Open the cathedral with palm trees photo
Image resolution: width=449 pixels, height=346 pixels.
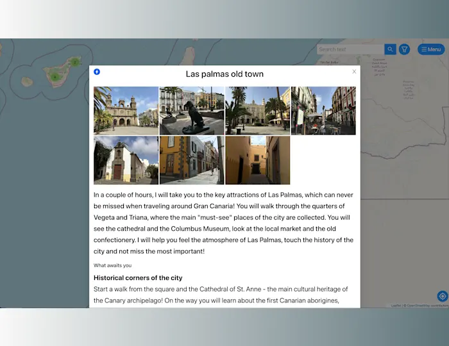[x=126, y=111]
